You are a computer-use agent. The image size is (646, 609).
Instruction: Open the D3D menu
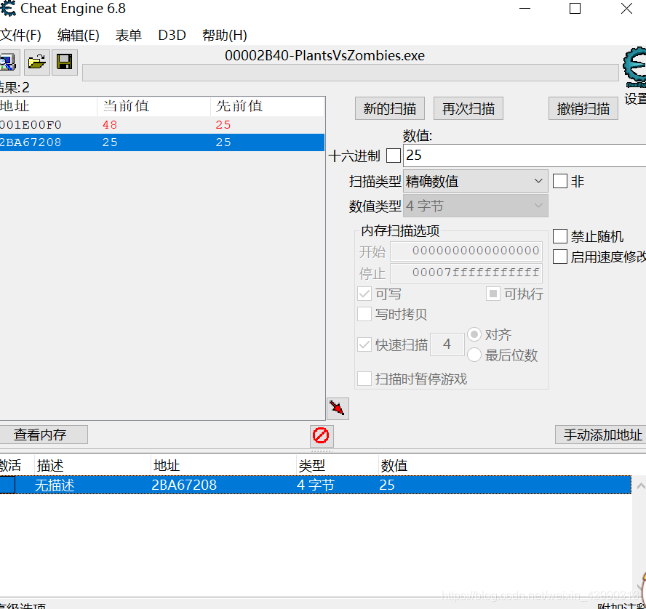coord(172,34)
